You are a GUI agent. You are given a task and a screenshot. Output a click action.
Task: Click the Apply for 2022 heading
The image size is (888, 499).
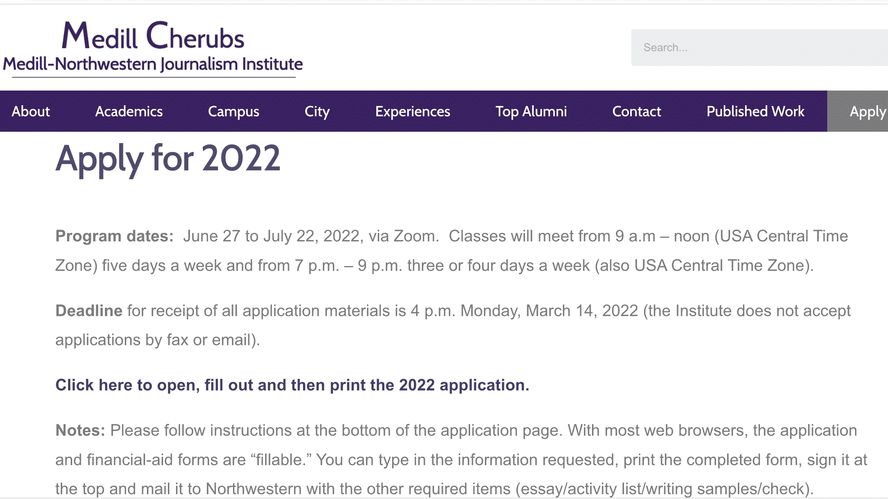tap(168, 159)
